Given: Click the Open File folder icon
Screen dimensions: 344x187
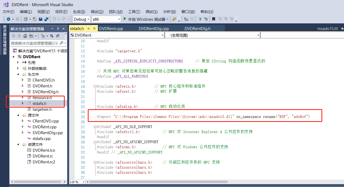Looking at the screenshot, I should pos(35,19).
